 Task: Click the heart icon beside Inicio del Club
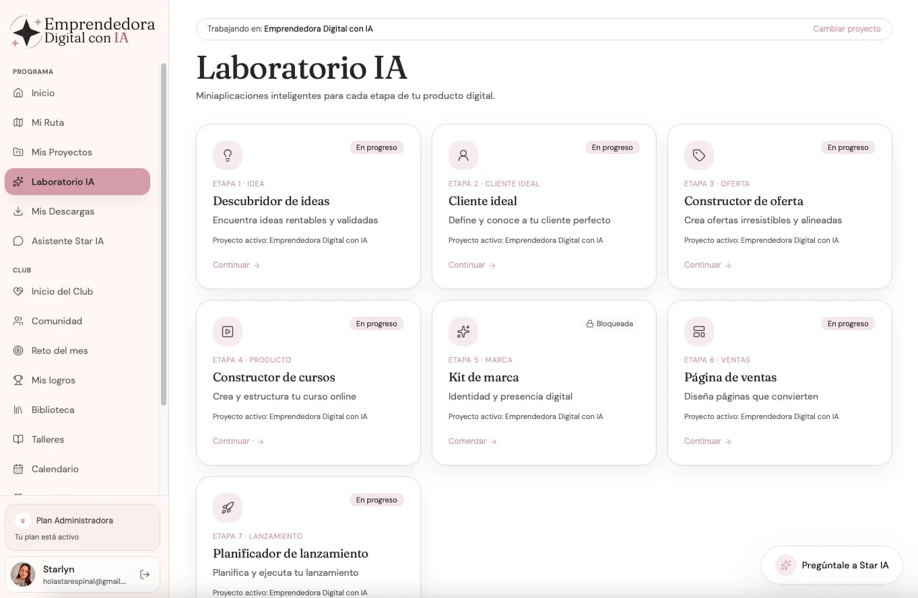tap(18, 291)
